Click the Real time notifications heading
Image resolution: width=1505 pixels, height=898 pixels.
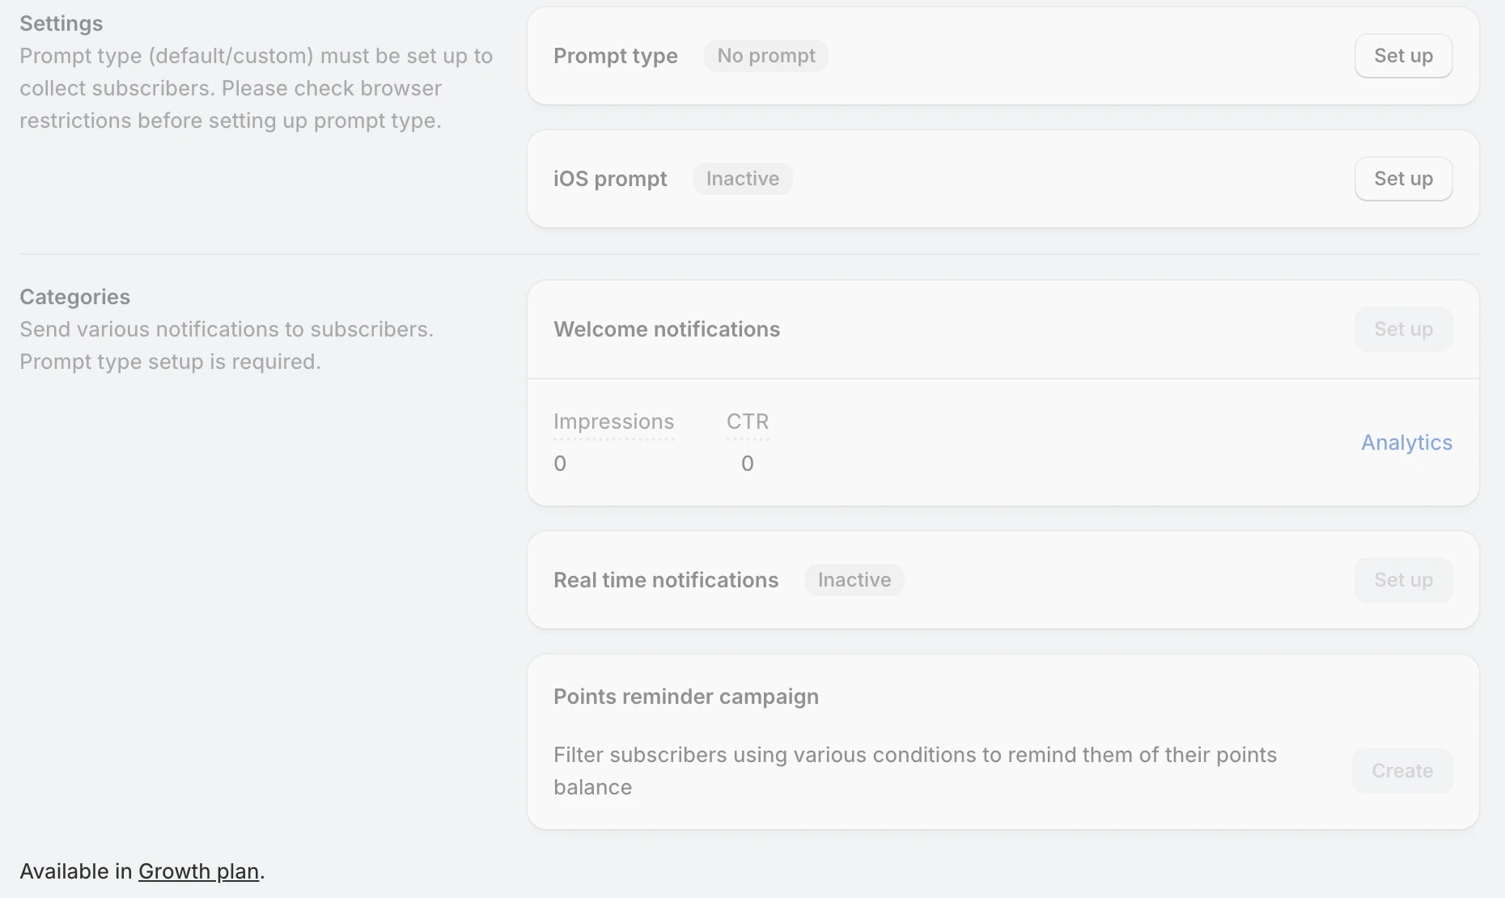point(666,580)
